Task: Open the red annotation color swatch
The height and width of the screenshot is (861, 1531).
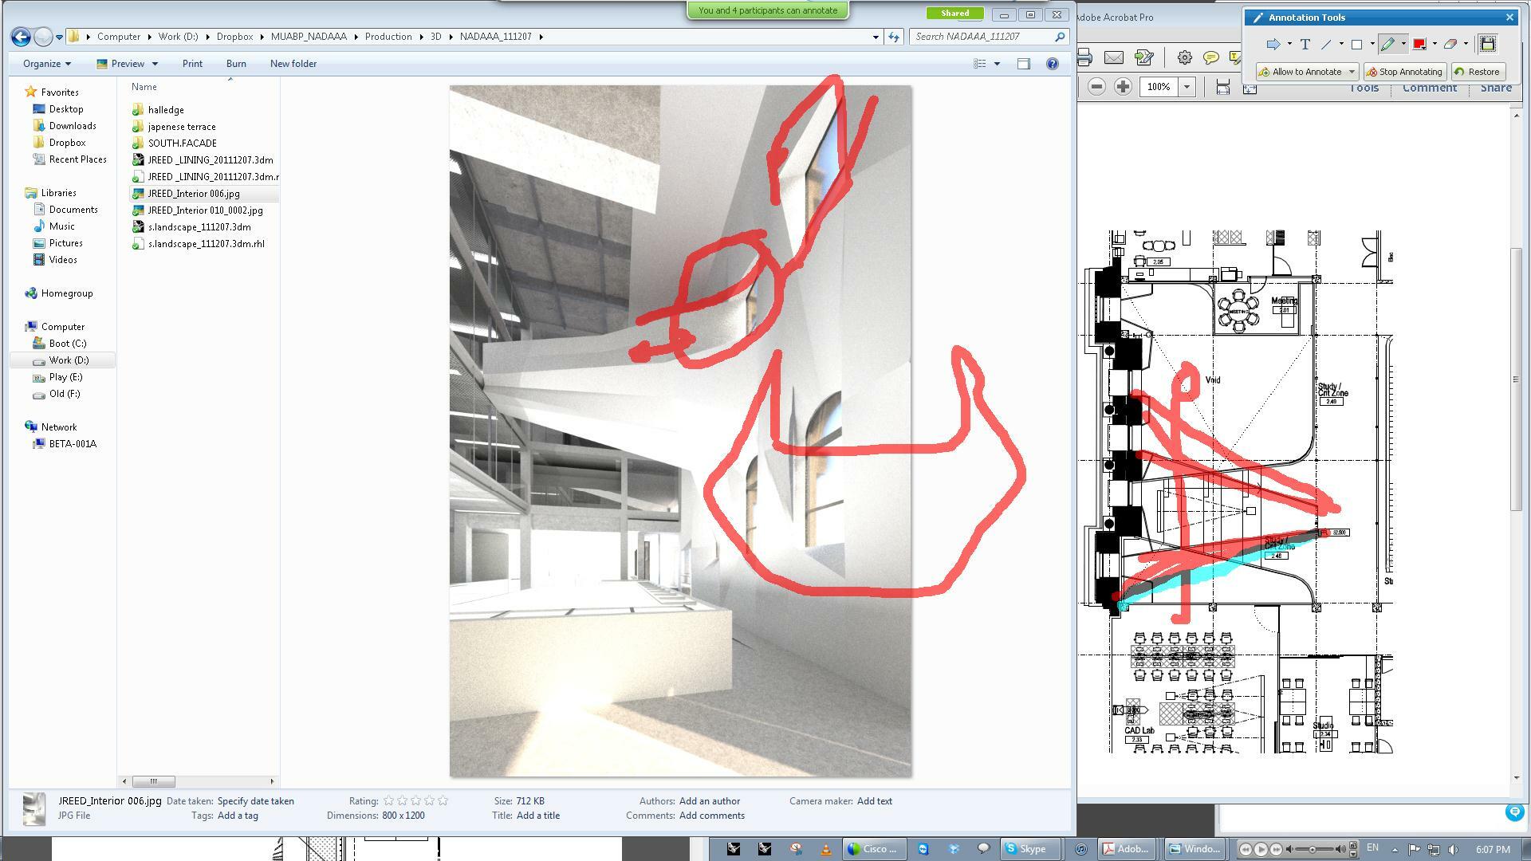Action: pyautogui.click(x=1419, y=45)
